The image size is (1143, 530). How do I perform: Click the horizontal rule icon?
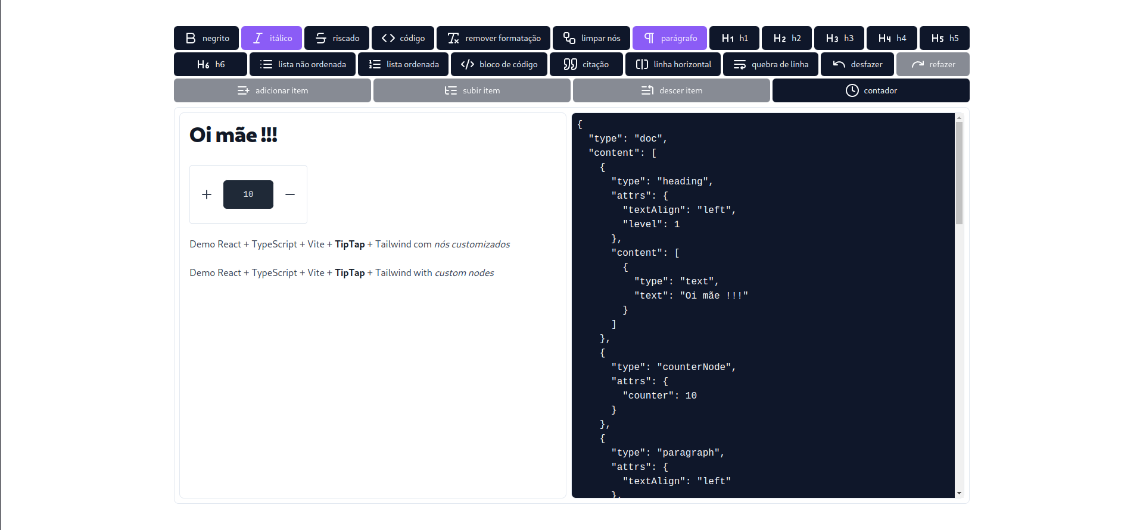(642, 64)
